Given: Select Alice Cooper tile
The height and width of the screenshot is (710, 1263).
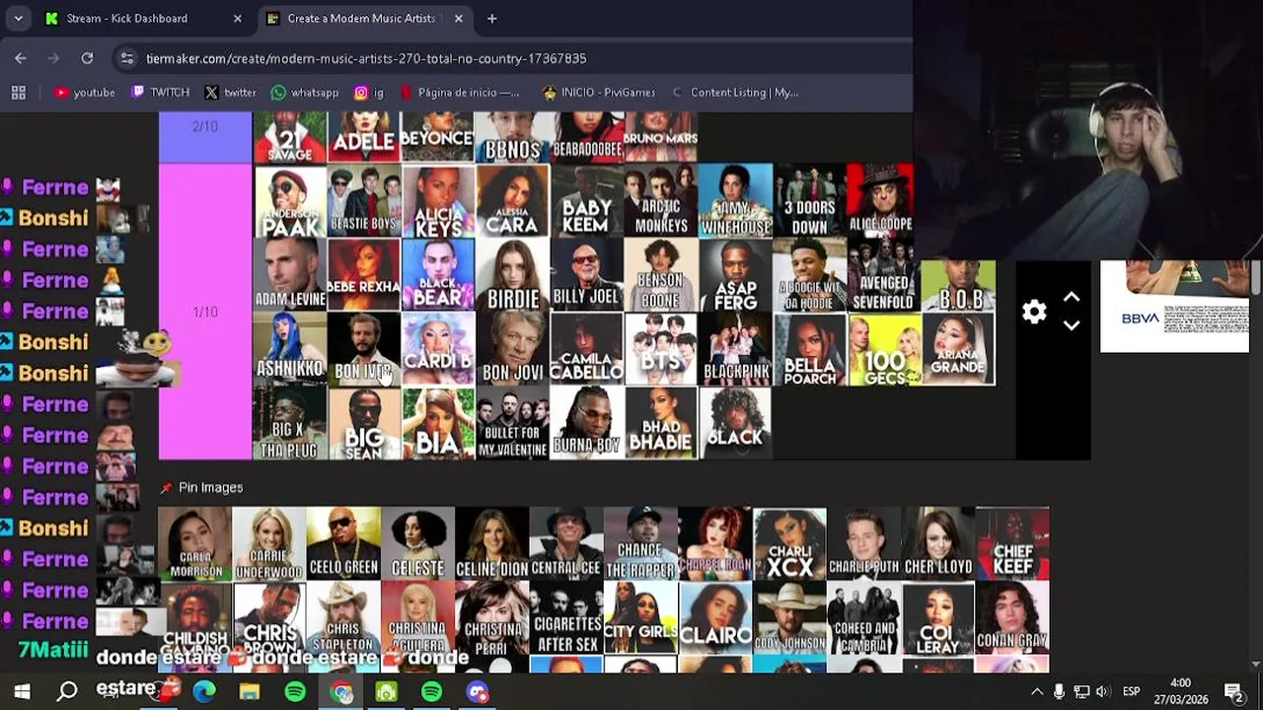Looking at the screenshot, I should (880, 202).
